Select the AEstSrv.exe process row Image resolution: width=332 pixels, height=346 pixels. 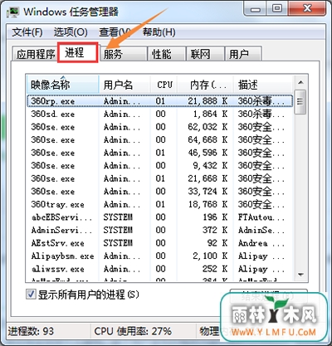tap(159, 243)
